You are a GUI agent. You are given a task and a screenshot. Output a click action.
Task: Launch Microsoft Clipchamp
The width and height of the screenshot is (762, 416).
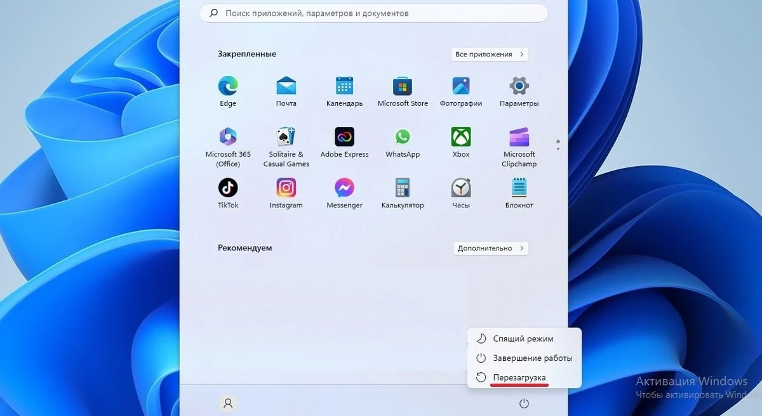click(519, 147)
